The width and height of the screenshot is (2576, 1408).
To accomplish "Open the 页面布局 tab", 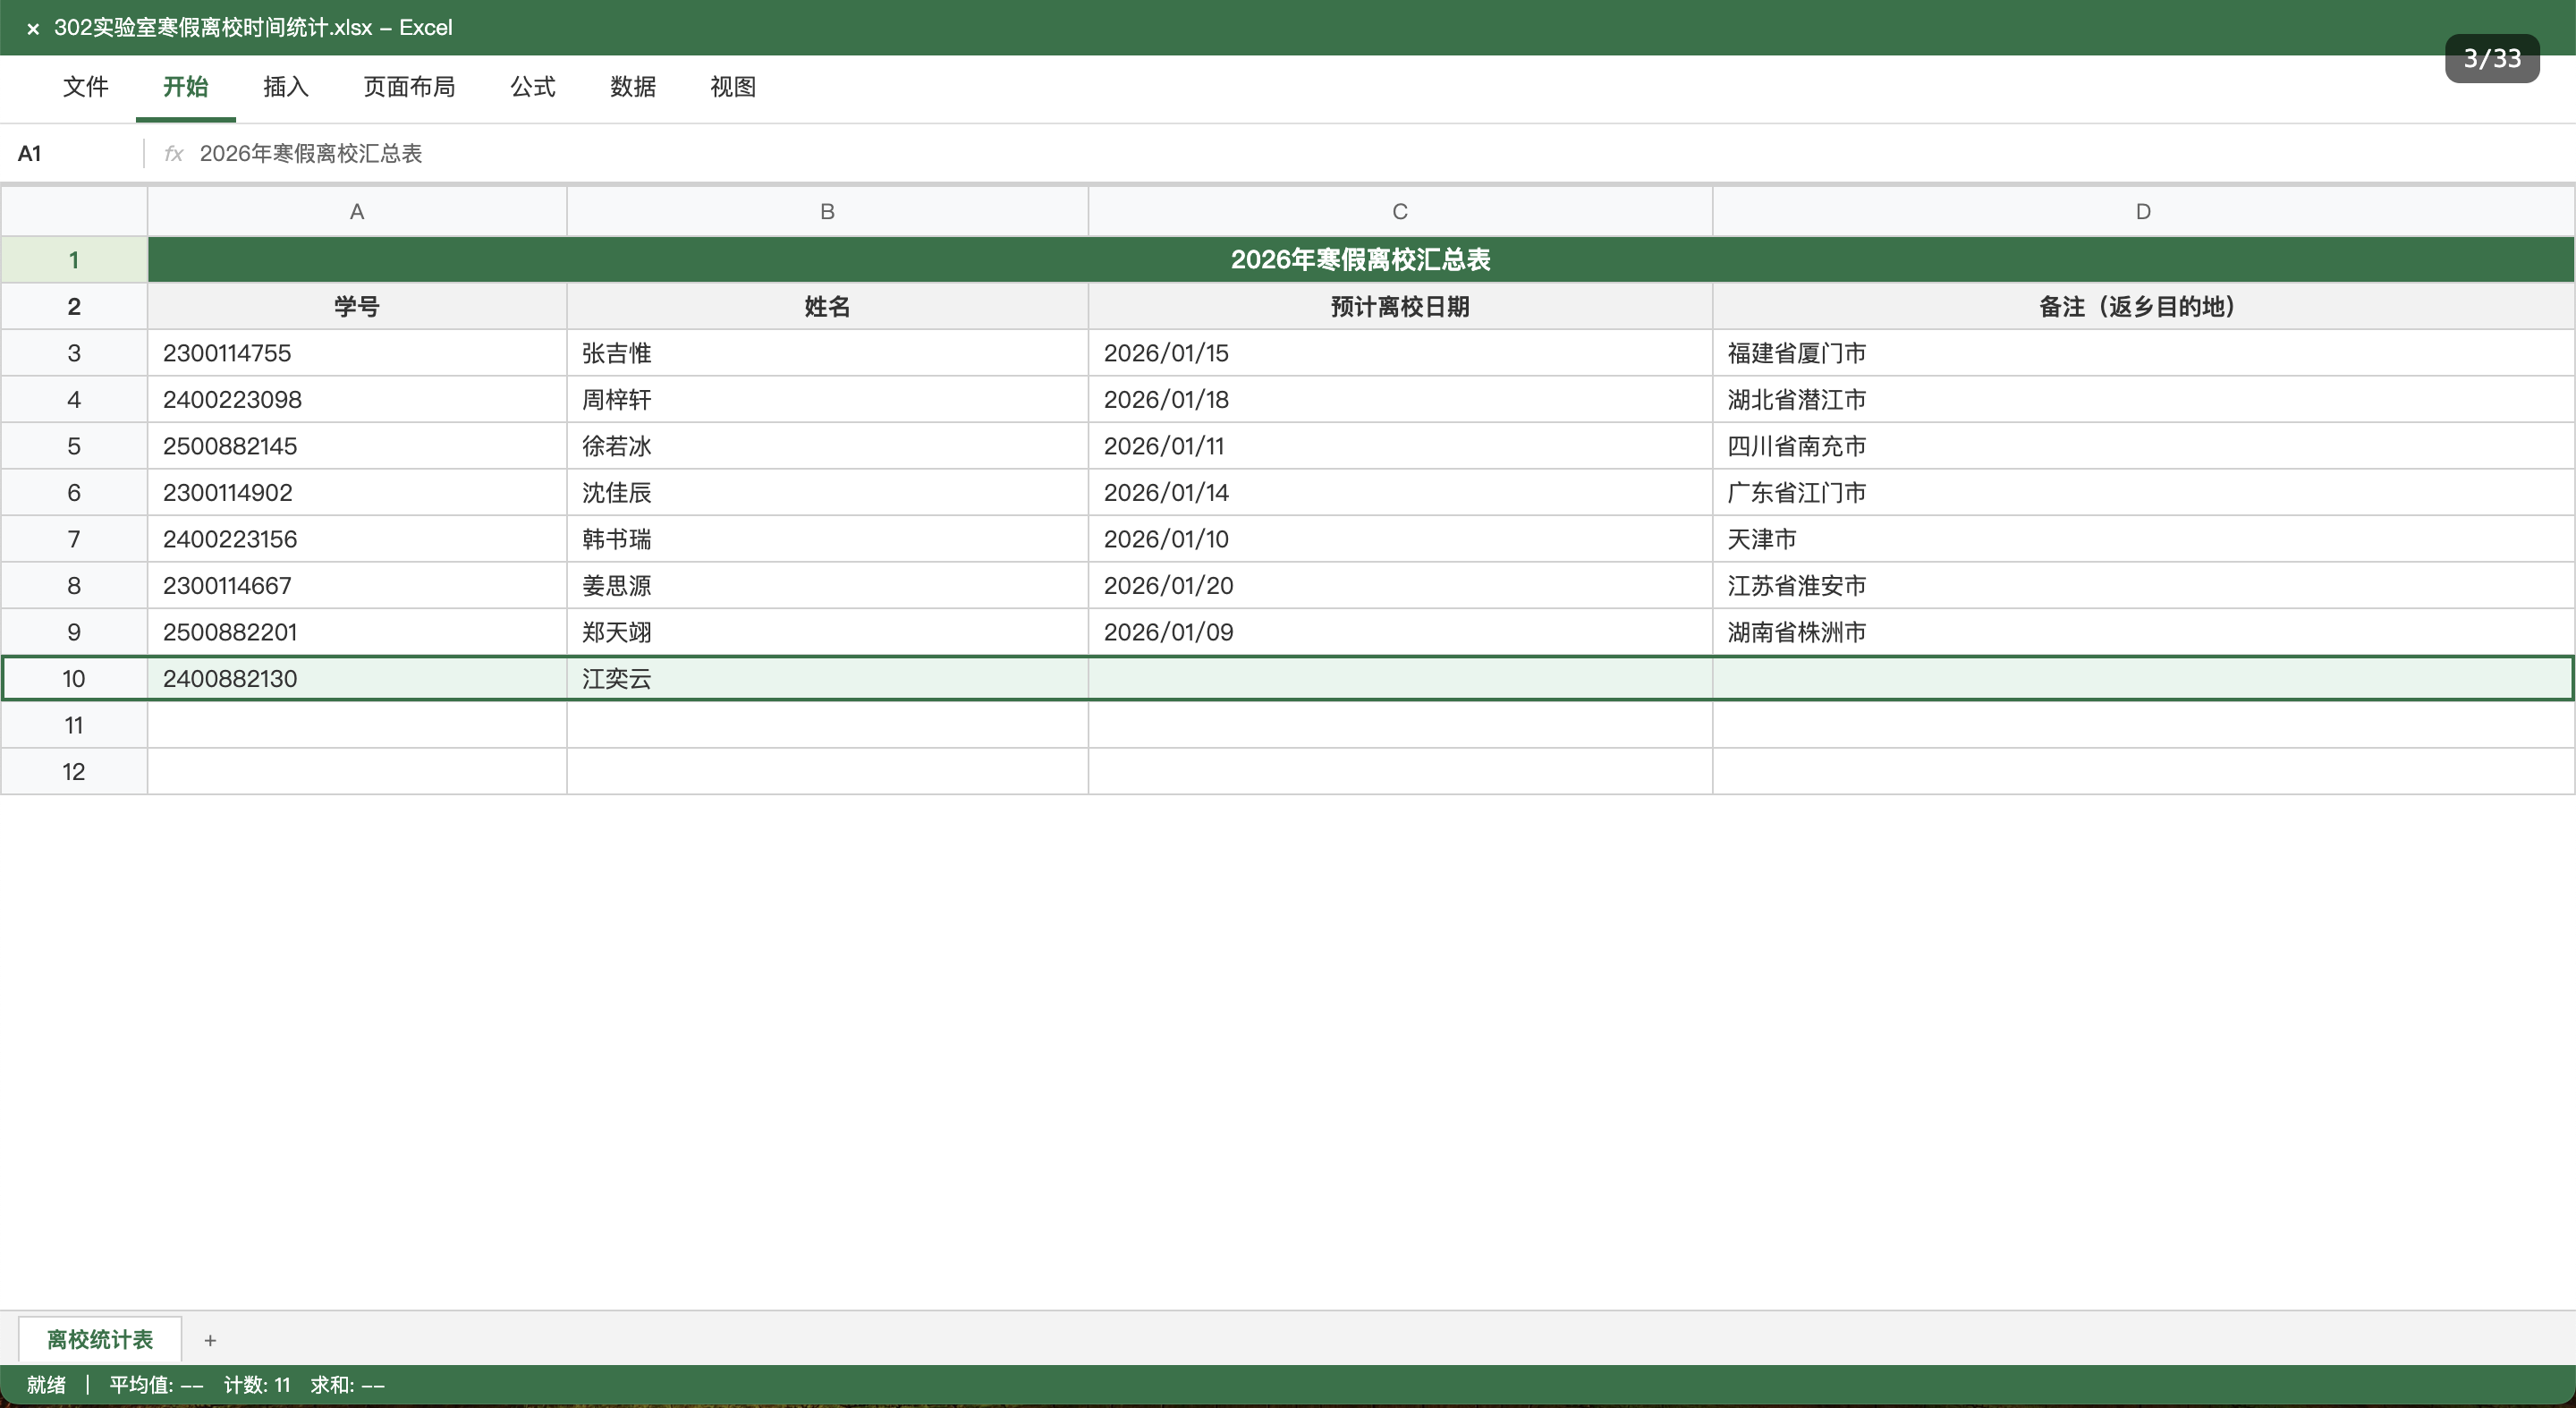I will (x=409, y=87).
